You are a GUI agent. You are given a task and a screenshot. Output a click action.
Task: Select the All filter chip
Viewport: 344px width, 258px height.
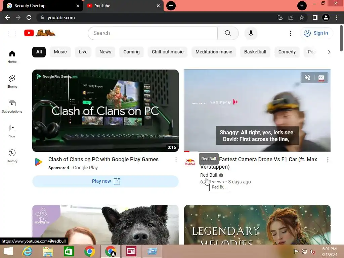pos(39,52)
